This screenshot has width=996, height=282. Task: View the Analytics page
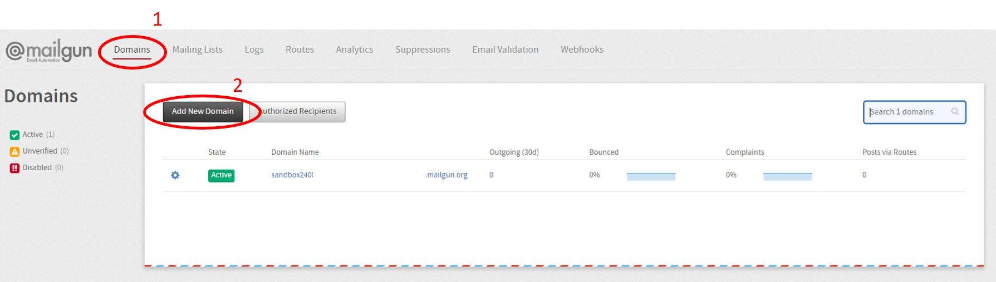[x=354, y=50]
